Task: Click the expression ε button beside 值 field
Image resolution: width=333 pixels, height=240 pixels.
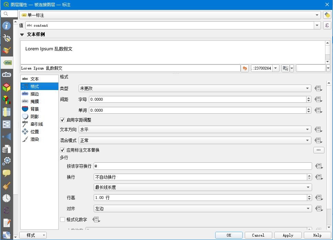Action: pos(327,25)
